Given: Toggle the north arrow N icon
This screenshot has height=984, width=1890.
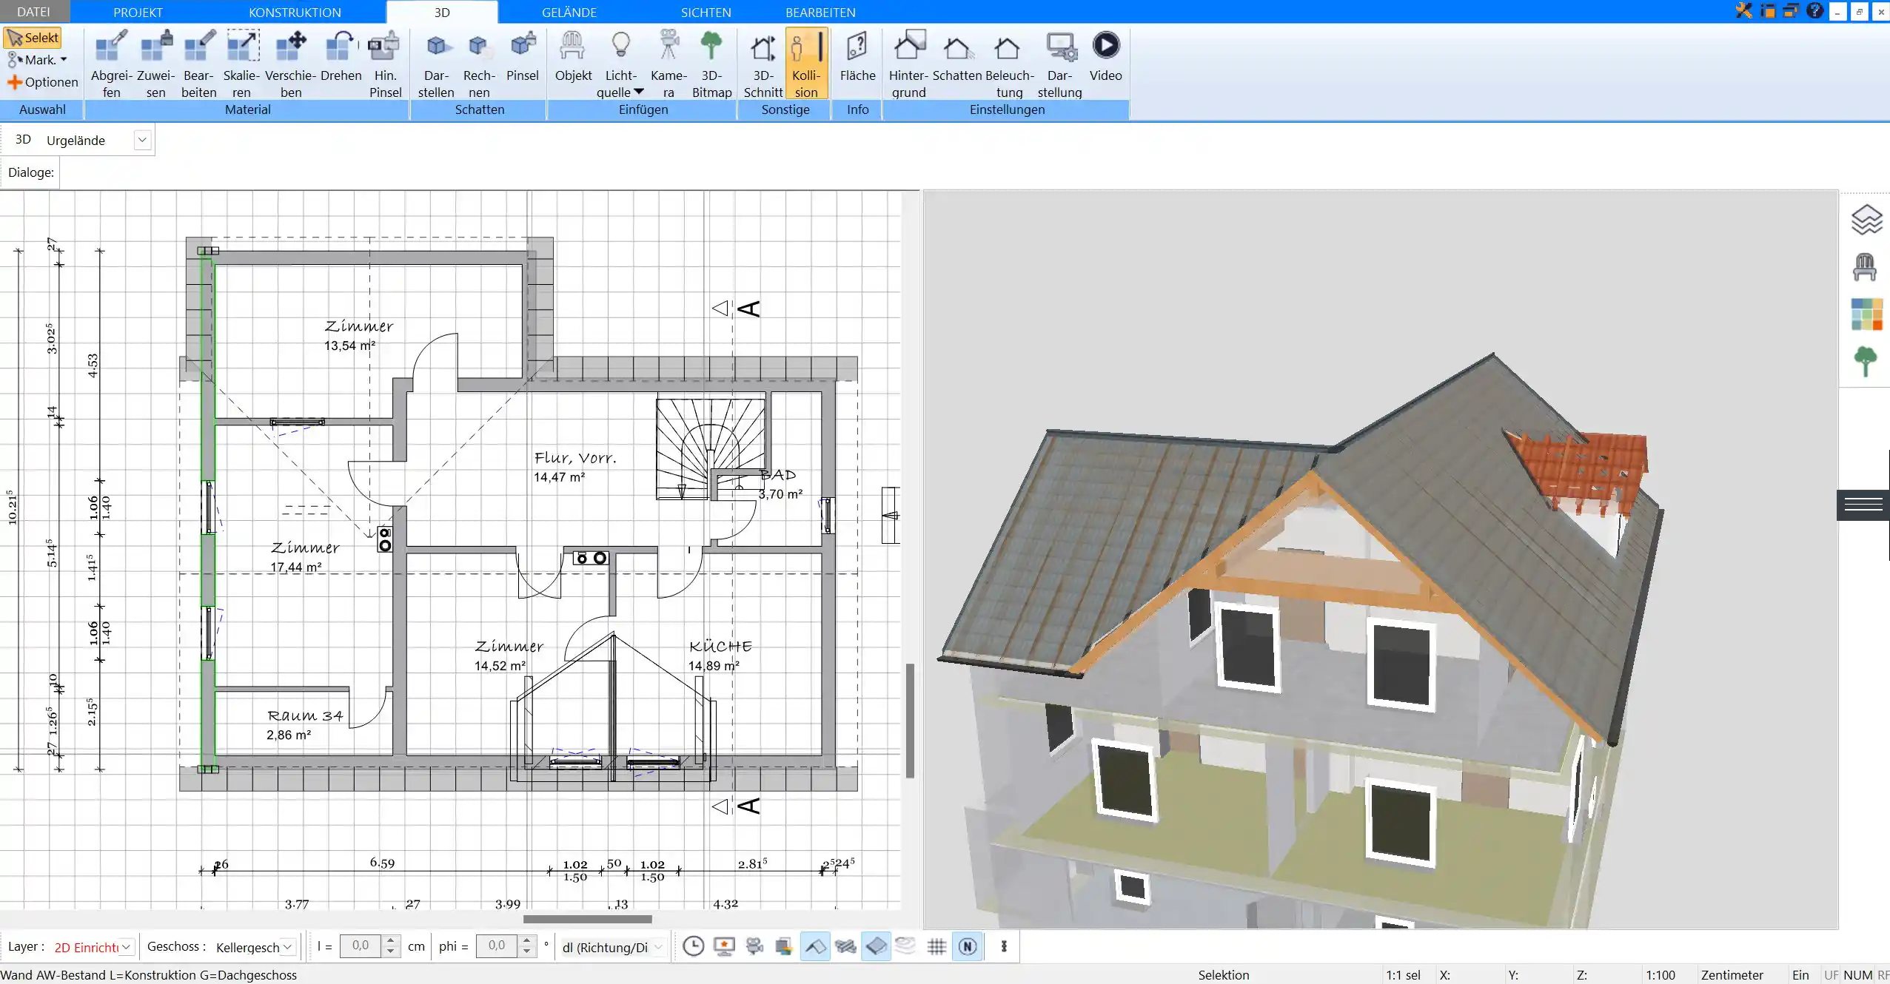Looking at the screenshot, I should [968, 946].
